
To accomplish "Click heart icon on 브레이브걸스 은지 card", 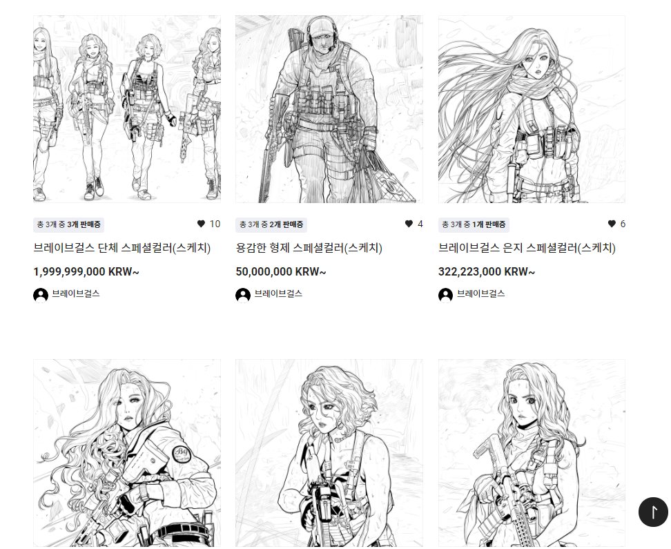I will pyautogui.click(x=612, y=224).
